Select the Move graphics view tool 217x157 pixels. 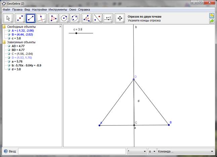click(120, 18)
